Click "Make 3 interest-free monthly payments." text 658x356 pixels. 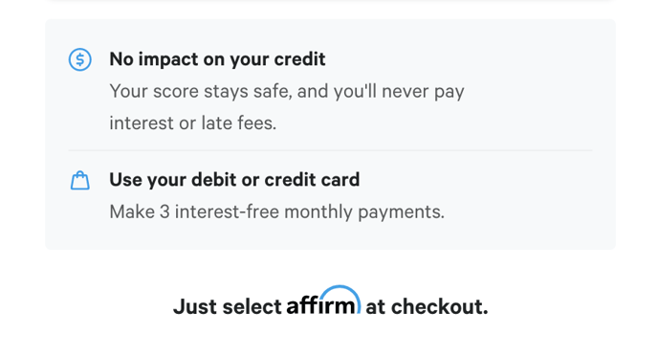tap(277, 211)
